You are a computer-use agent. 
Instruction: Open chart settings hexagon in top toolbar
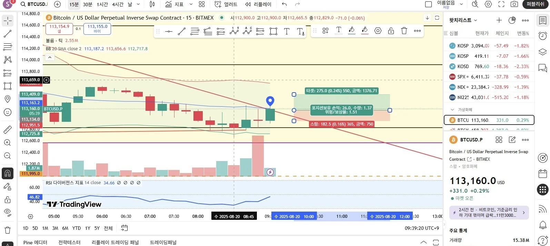click(x=488, y=4)
